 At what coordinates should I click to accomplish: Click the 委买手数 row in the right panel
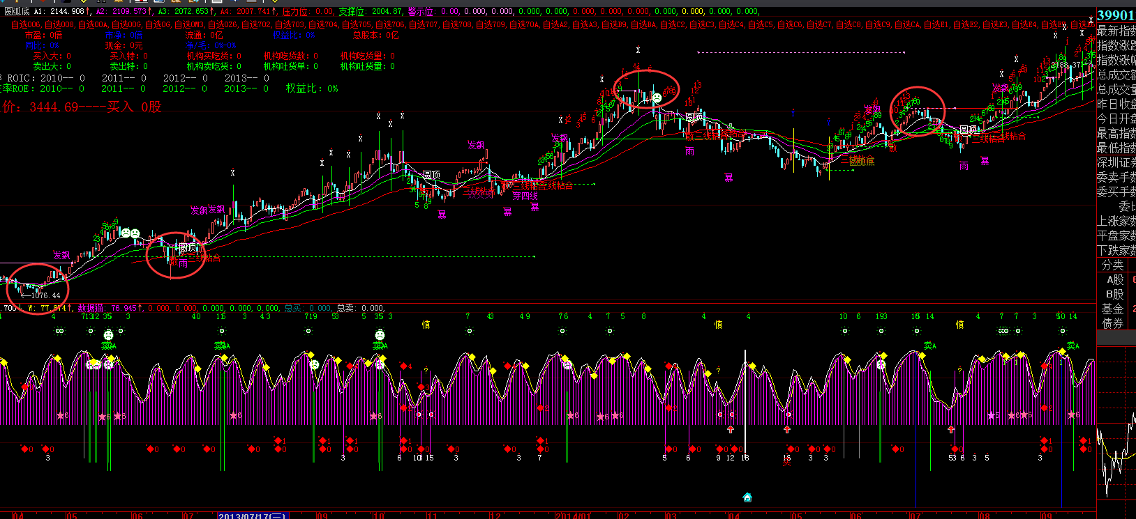coord(1116,192)
